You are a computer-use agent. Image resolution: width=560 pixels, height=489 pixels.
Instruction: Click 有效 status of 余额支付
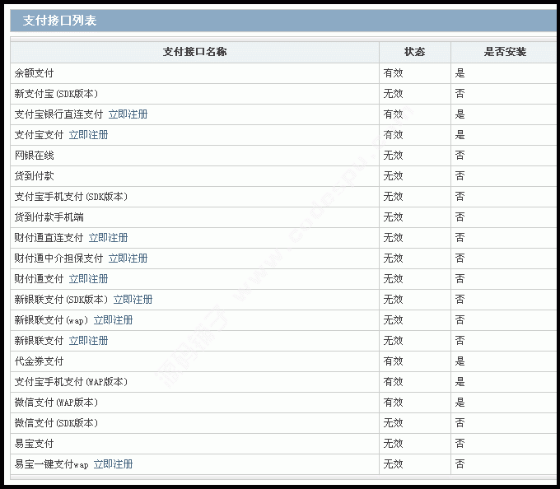click(x=393, y=73)
